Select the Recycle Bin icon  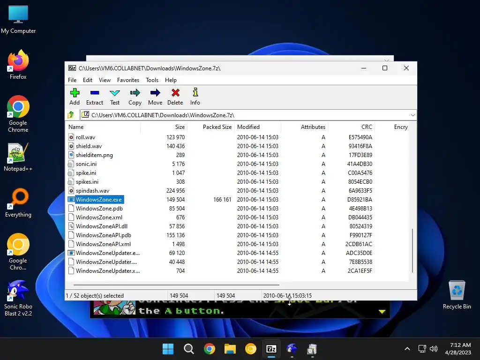[x=457, y=295]
